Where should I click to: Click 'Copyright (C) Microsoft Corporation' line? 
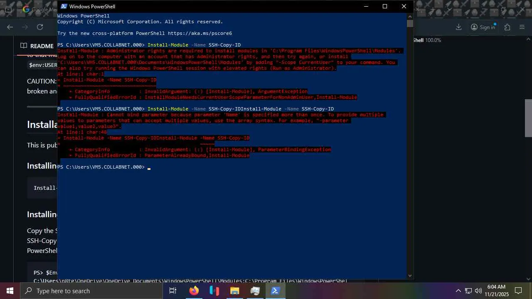[x=140, y=22]
